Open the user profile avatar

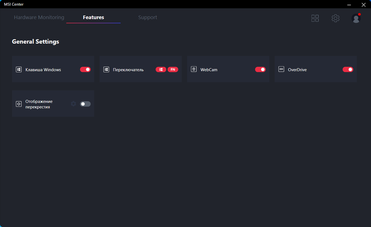(356, 18)
